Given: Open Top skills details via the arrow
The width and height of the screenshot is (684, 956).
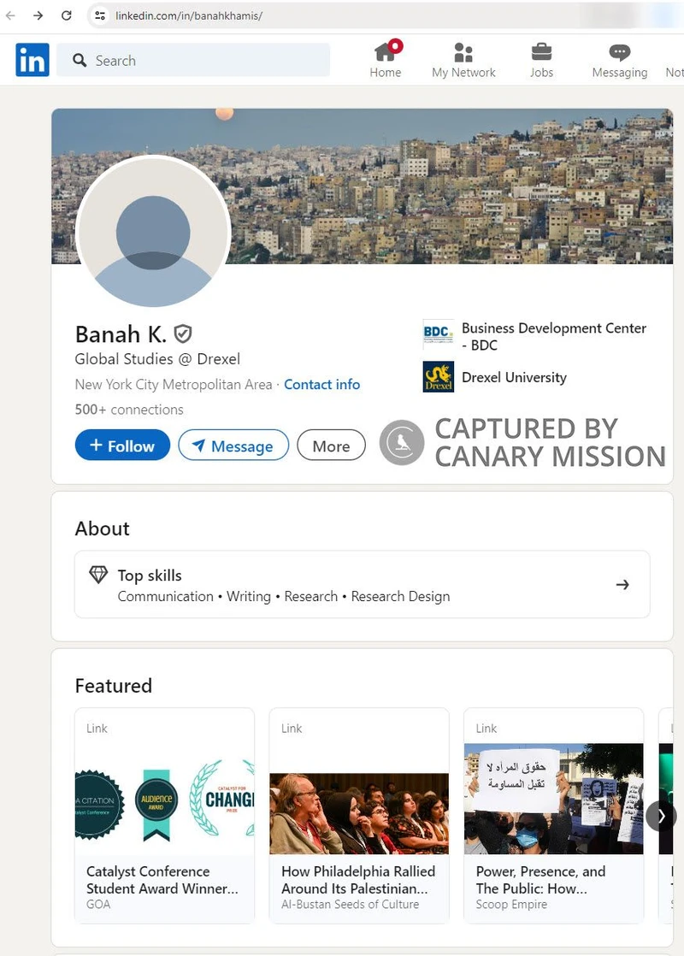Looking at the screenshot, I should click(x=622, y=584).
